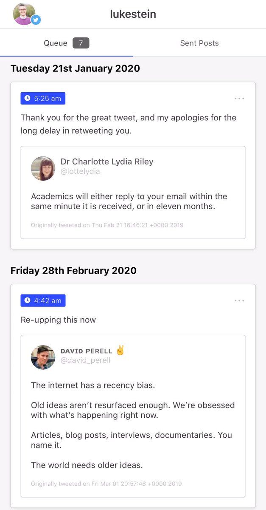
Task: Click the clock icon on 4:42 am badge
Action: click(x=28, y=300)
